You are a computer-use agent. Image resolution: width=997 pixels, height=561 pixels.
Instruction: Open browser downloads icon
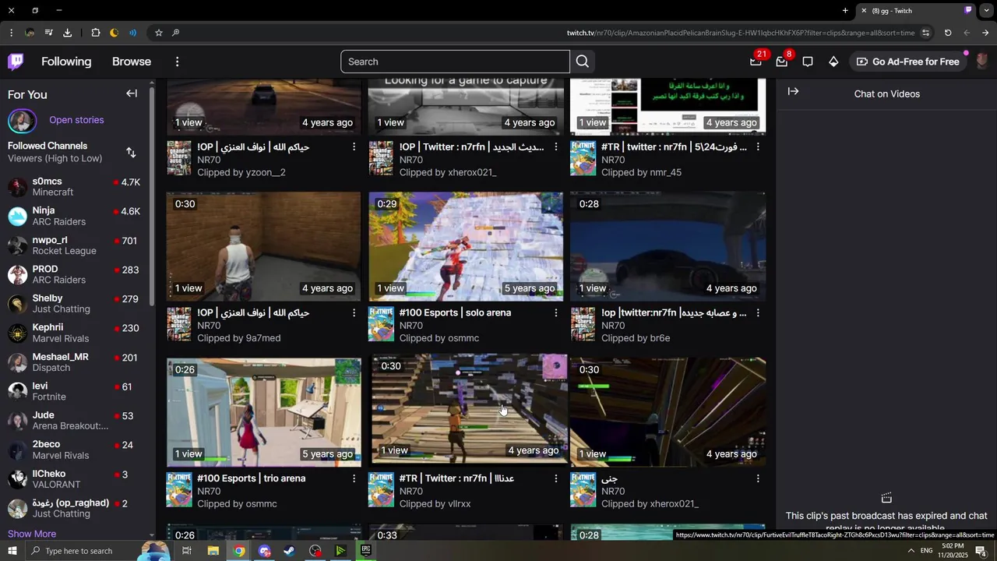pyautogui.click(x=67, y=33)
